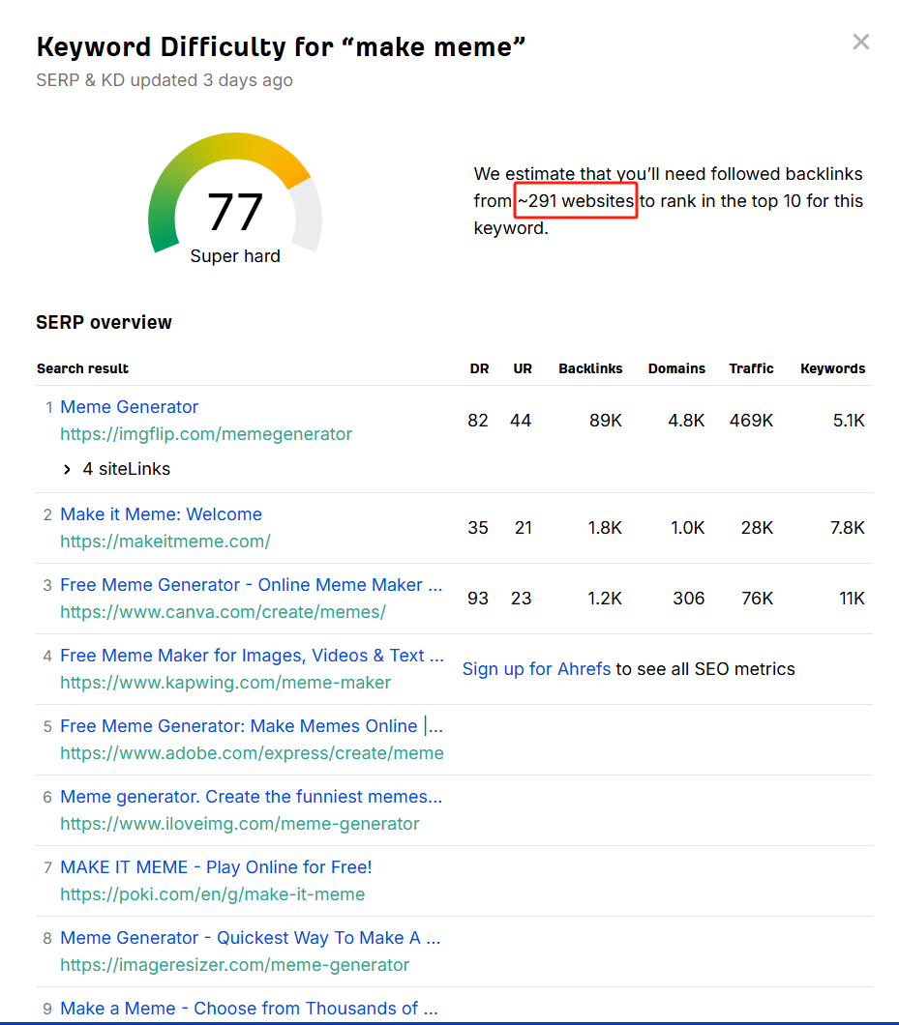The image size is (899, 1025).
Task: Click the Traffic column header
Action: [x=751, y=368]
